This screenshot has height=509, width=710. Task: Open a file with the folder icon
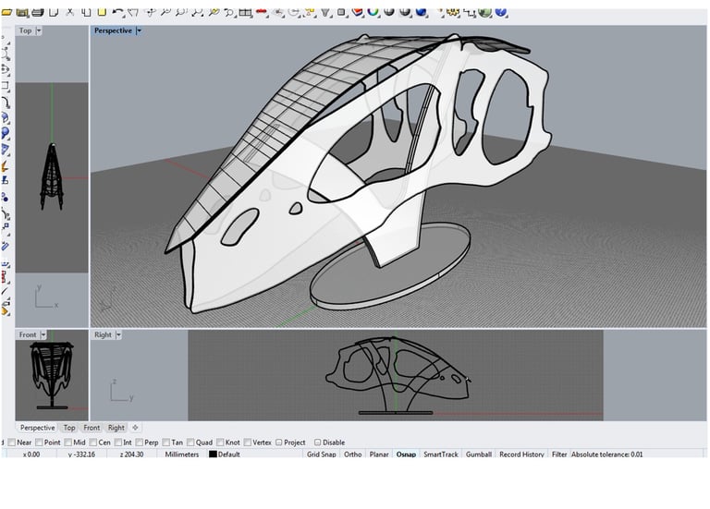pyautogui.click(x=6, y=12)
